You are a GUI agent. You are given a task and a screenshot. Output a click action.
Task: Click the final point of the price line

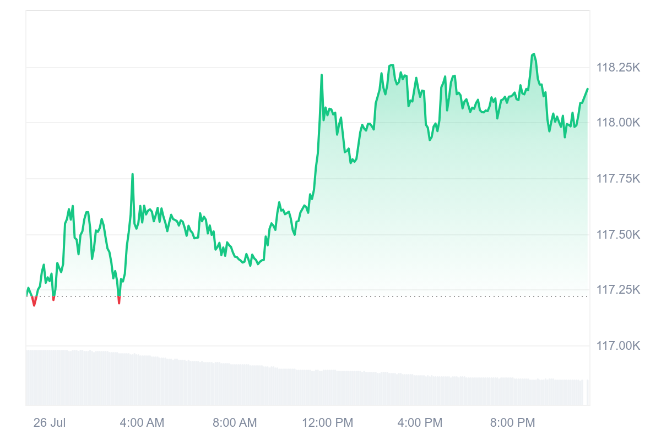(588, 89)
